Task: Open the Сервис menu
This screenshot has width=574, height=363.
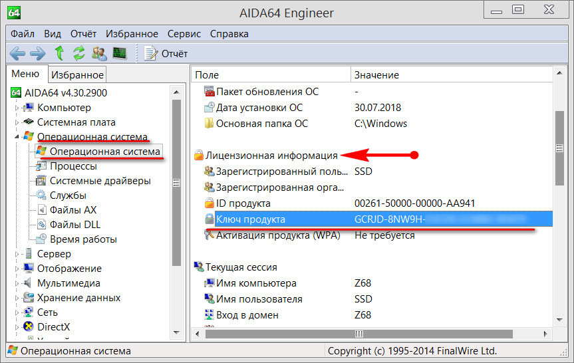Action: [184, 34]
